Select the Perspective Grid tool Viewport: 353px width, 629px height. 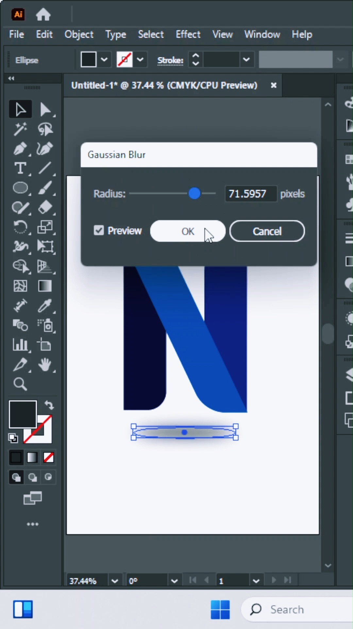(x=45, y=266)
